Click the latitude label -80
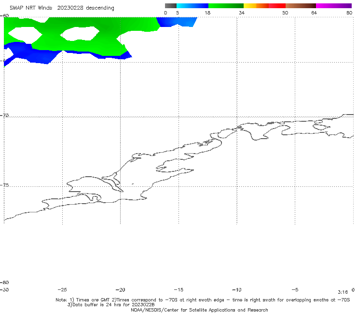 coord(4,283)
